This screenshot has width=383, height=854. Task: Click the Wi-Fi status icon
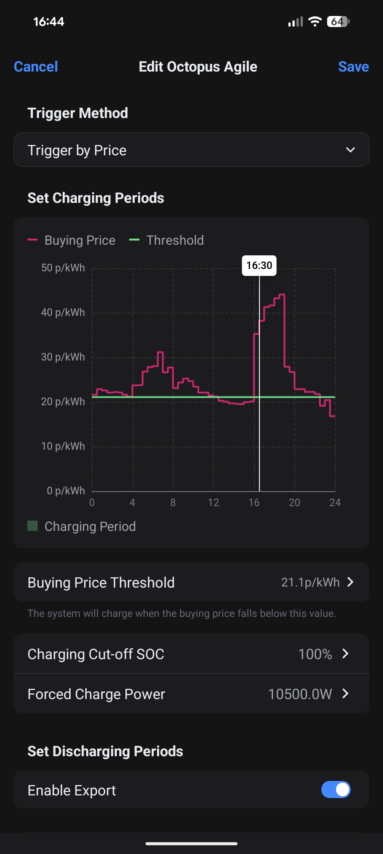coord(315,21)
